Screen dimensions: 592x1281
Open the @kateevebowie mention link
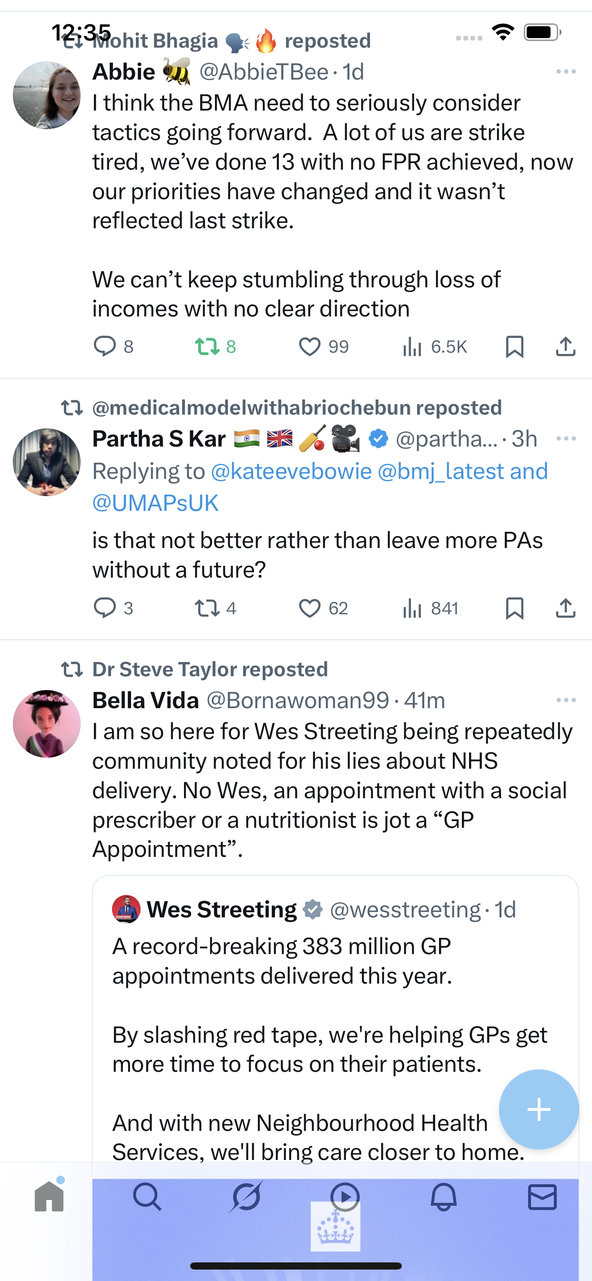[x=292, y=471]
